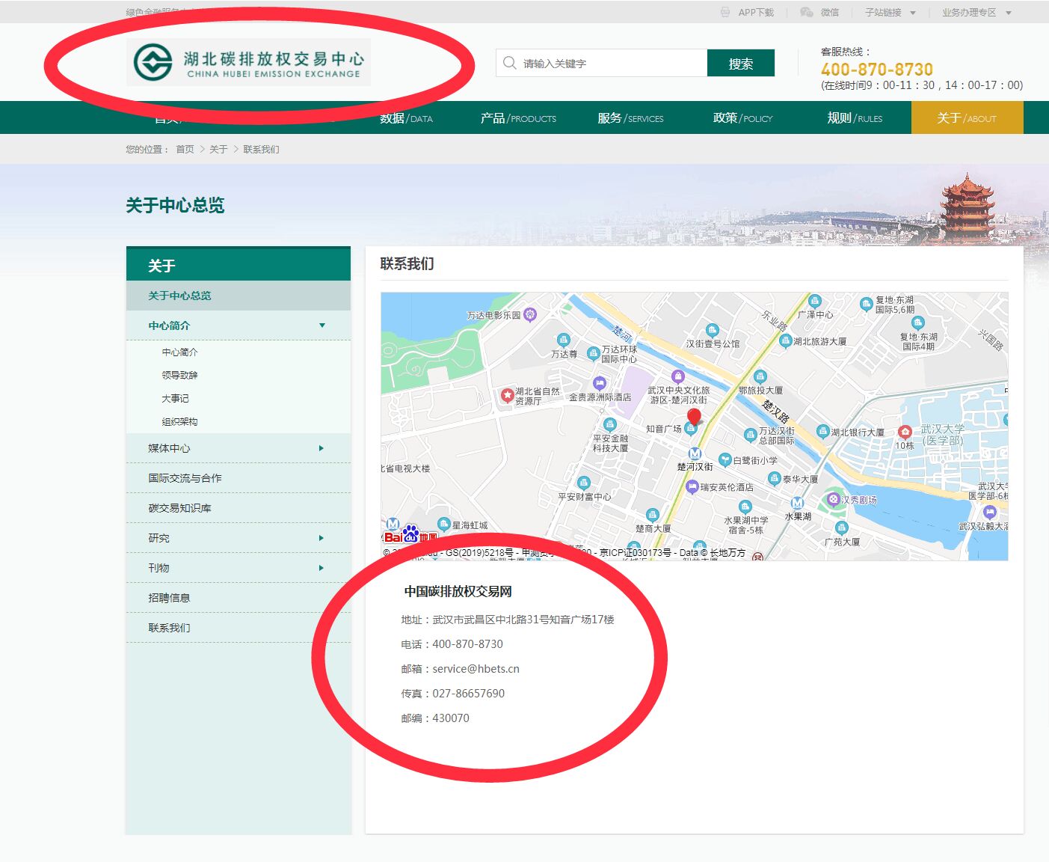Open the 政策/POLICY menu

click(x=742, y=118)
